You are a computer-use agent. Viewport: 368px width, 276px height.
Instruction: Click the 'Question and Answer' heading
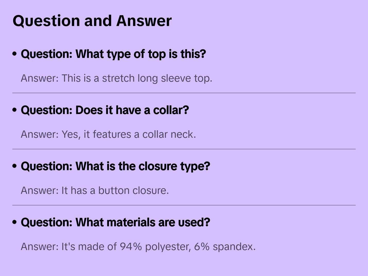coord(92,21)
